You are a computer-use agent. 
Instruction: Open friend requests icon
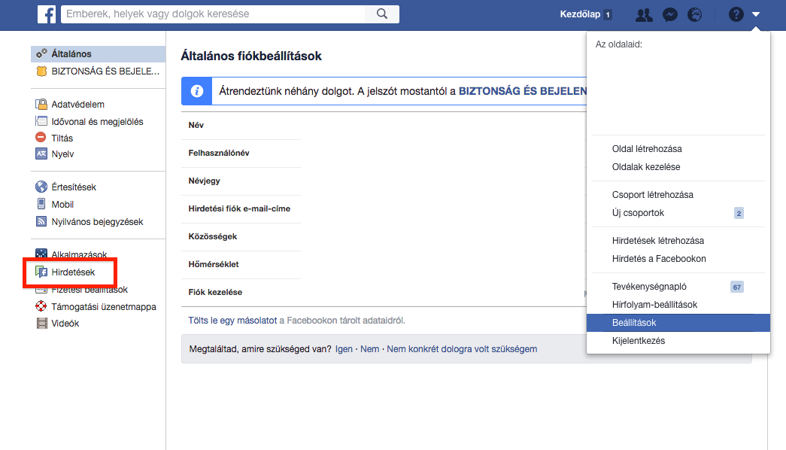(644, 14)
